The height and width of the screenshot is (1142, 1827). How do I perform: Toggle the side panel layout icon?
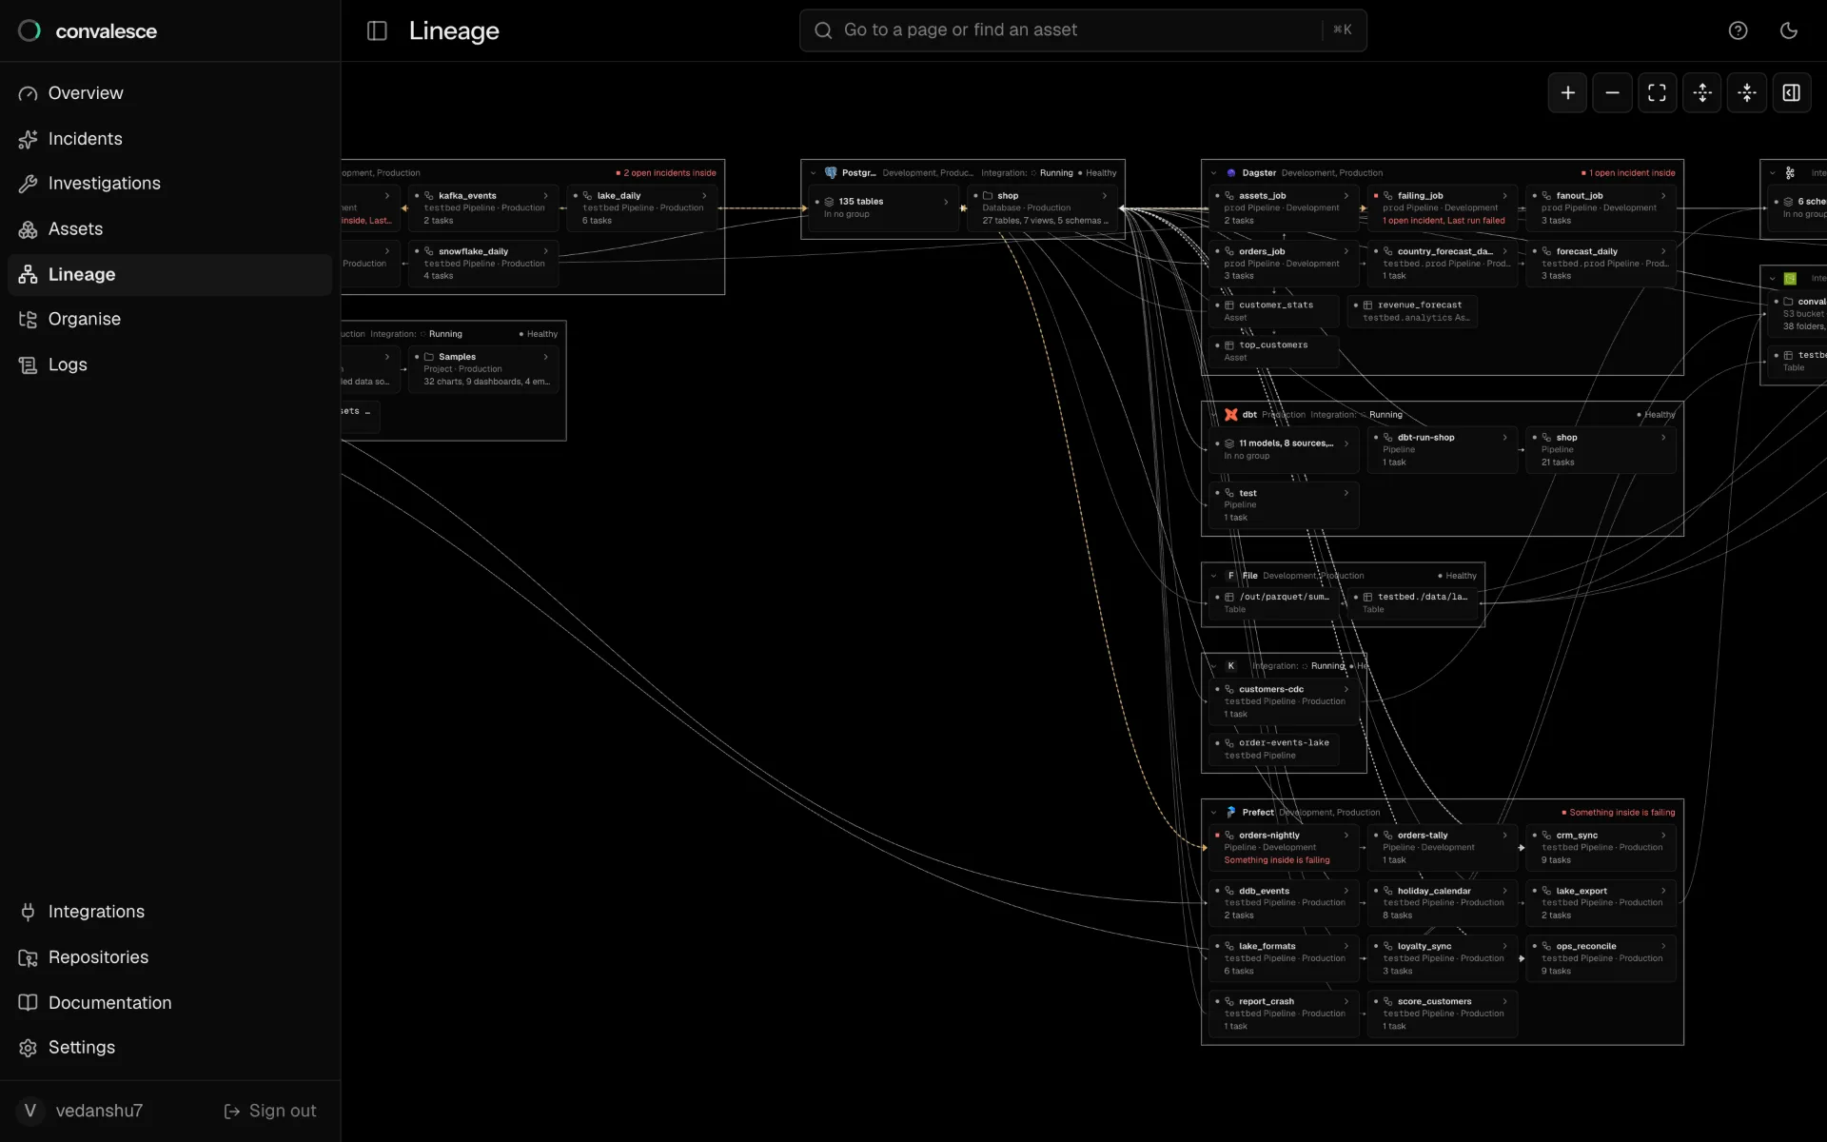coord(1792,92)
